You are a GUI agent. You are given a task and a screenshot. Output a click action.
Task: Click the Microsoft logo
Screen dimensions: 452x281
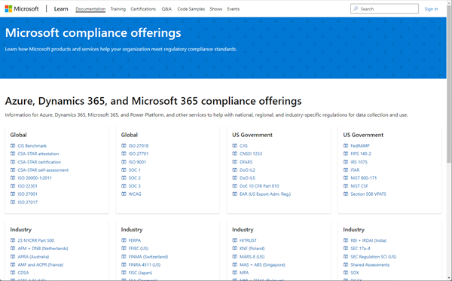(22, 9)
